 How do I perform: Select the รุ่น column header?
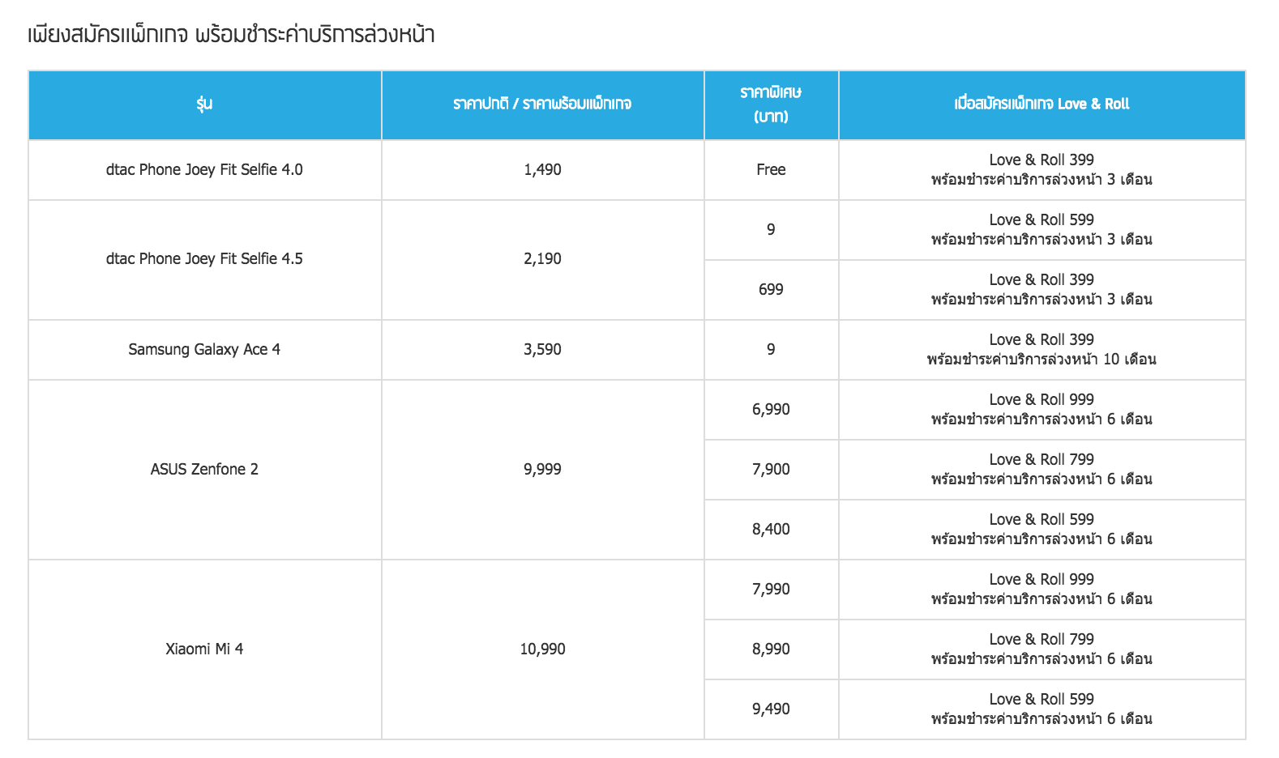click(x=204, y=104)
